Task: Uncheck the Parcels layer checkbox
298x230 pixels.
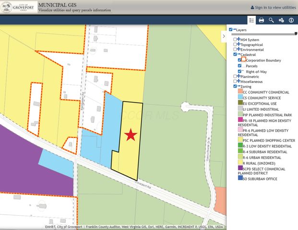Action: tap(240, 66)
